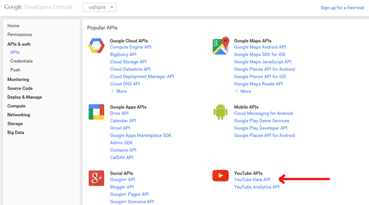This screenshot has height=205, width=369.
Task: Collapse APIs & auth sidebar section
Action: click(19, 44)
